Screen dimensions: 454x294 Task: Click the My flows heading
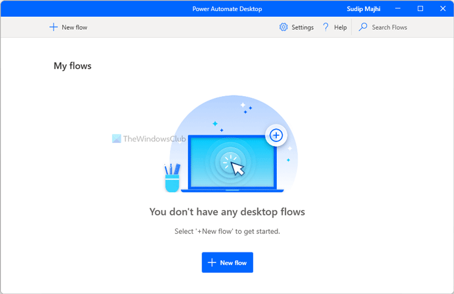[x=73, y=66]
